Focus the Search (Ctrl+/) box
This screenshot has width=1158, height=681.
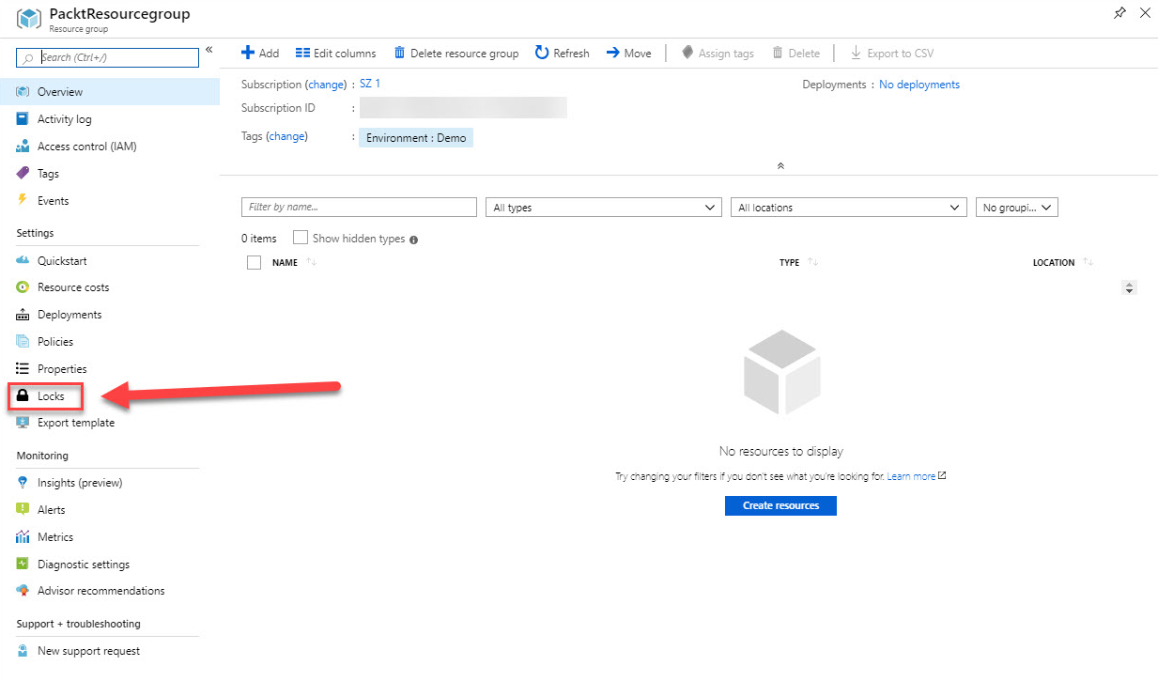point(108,57)
